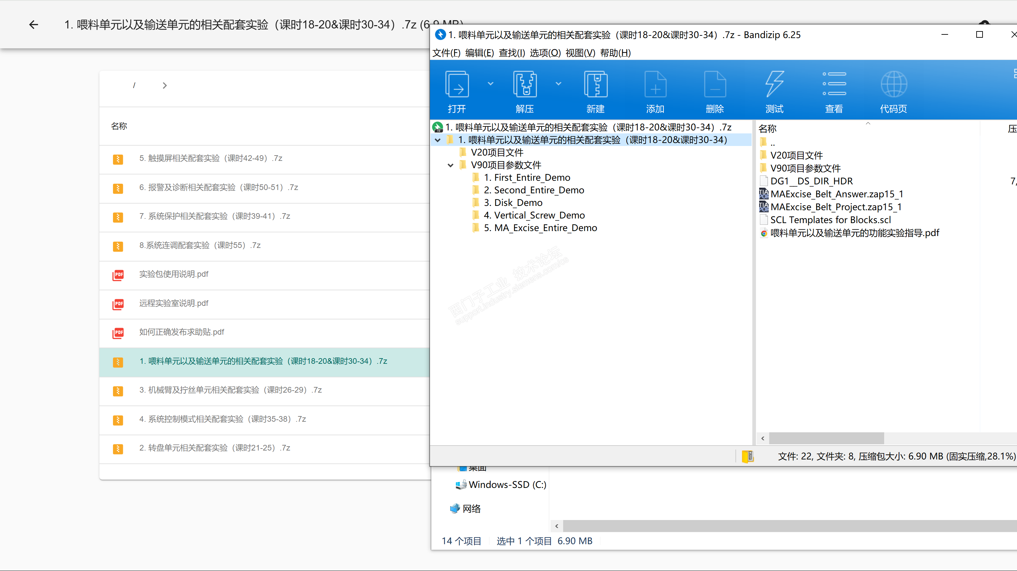1017x571 pixels.
Task: Click the Open (打开) archive icon
Action: [x=457, y=84]
